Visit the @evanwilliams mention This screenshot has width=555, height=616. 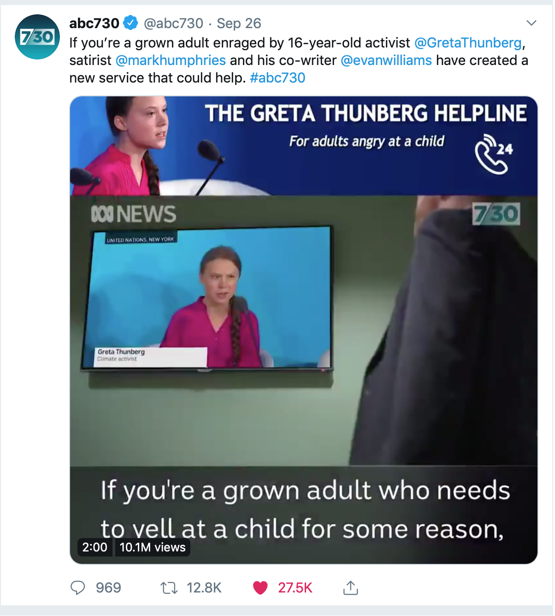point(386,60)
